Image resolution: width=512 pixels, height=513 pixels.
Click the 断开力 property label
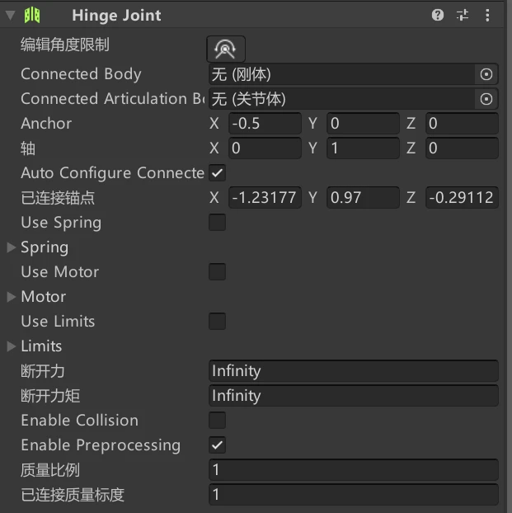click(43, 371)
